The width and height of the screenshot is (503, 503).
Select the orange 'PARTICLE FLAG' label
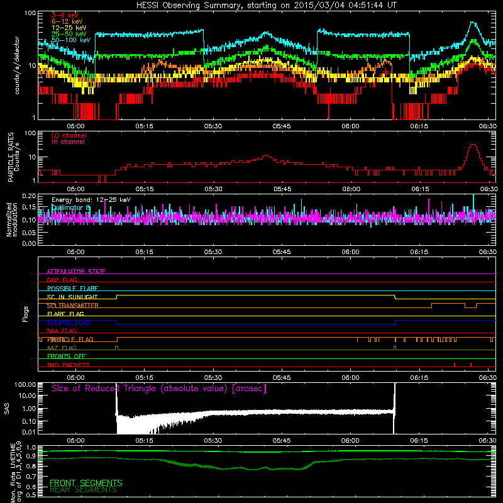70,340
